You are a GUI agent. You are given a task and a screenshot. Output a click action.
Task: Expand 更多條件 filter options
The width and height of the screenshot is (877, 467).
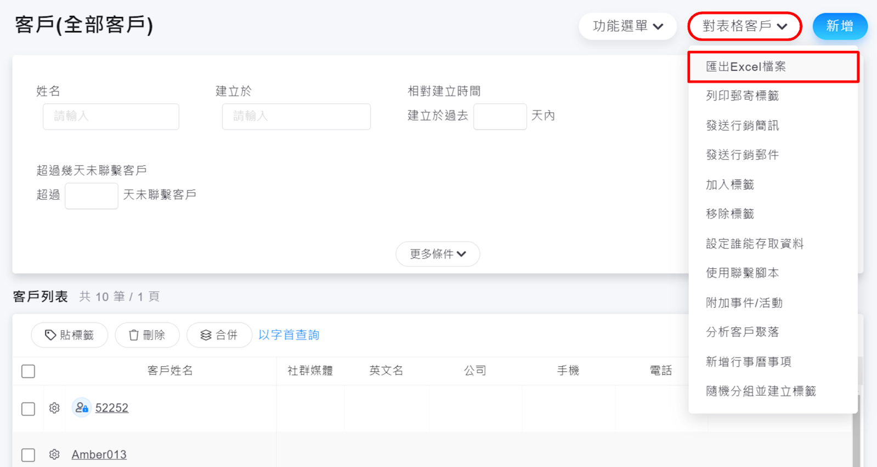pyautogui.click(x=438, y=254)
